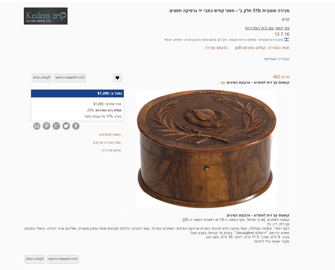The width and height of the screenshot is (335, 270).
Task: Click הוספה למועדפים link
Action: coord(110,135)
